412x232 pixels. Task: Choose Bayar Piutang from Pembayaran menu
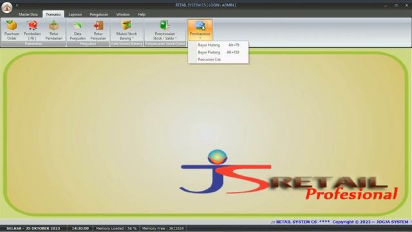click(218, 52)
